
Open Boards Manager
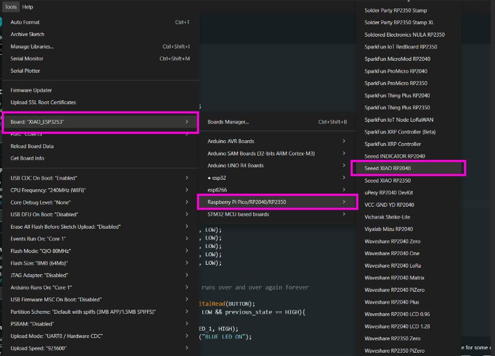(x=228, y=122)
